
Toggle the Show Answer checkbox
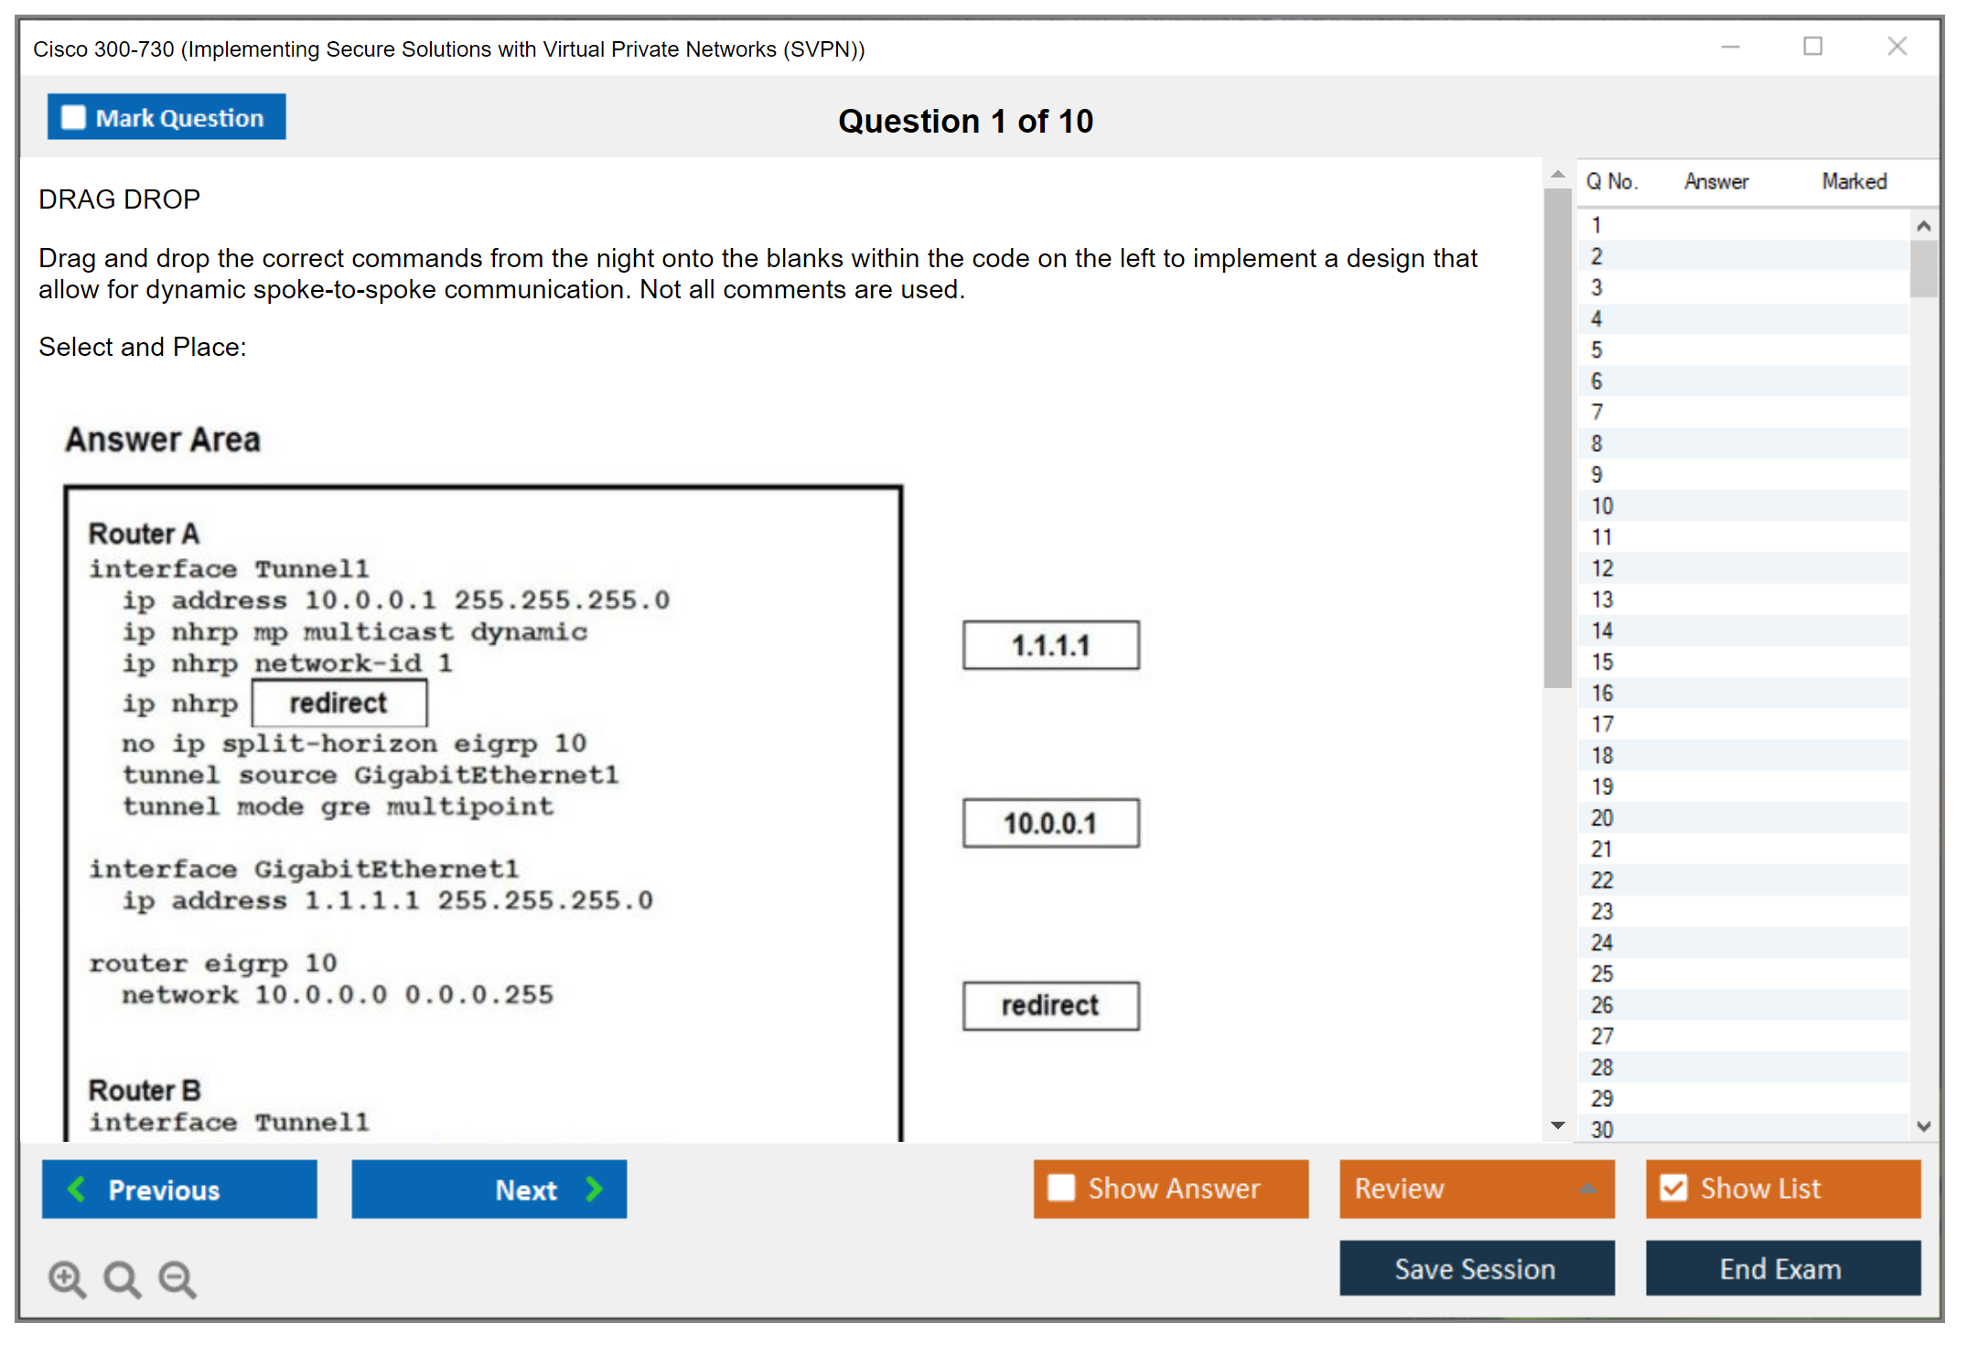[1061, 1188]
